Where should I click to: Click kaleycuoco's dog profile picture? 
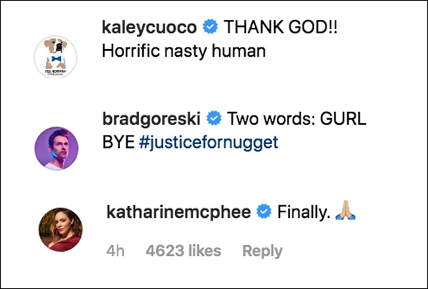tap(58, 57)
